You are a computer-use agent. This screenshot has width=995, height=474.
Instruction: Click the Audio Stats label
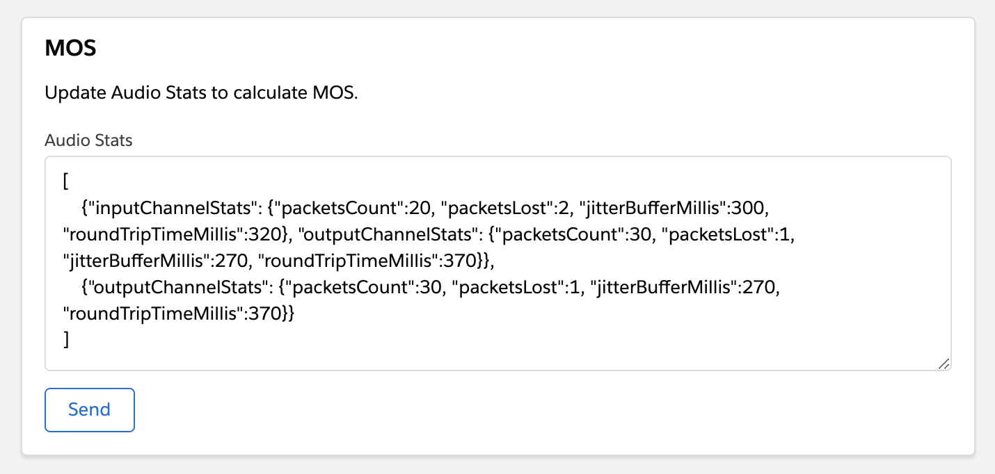[x=88, y=140]
